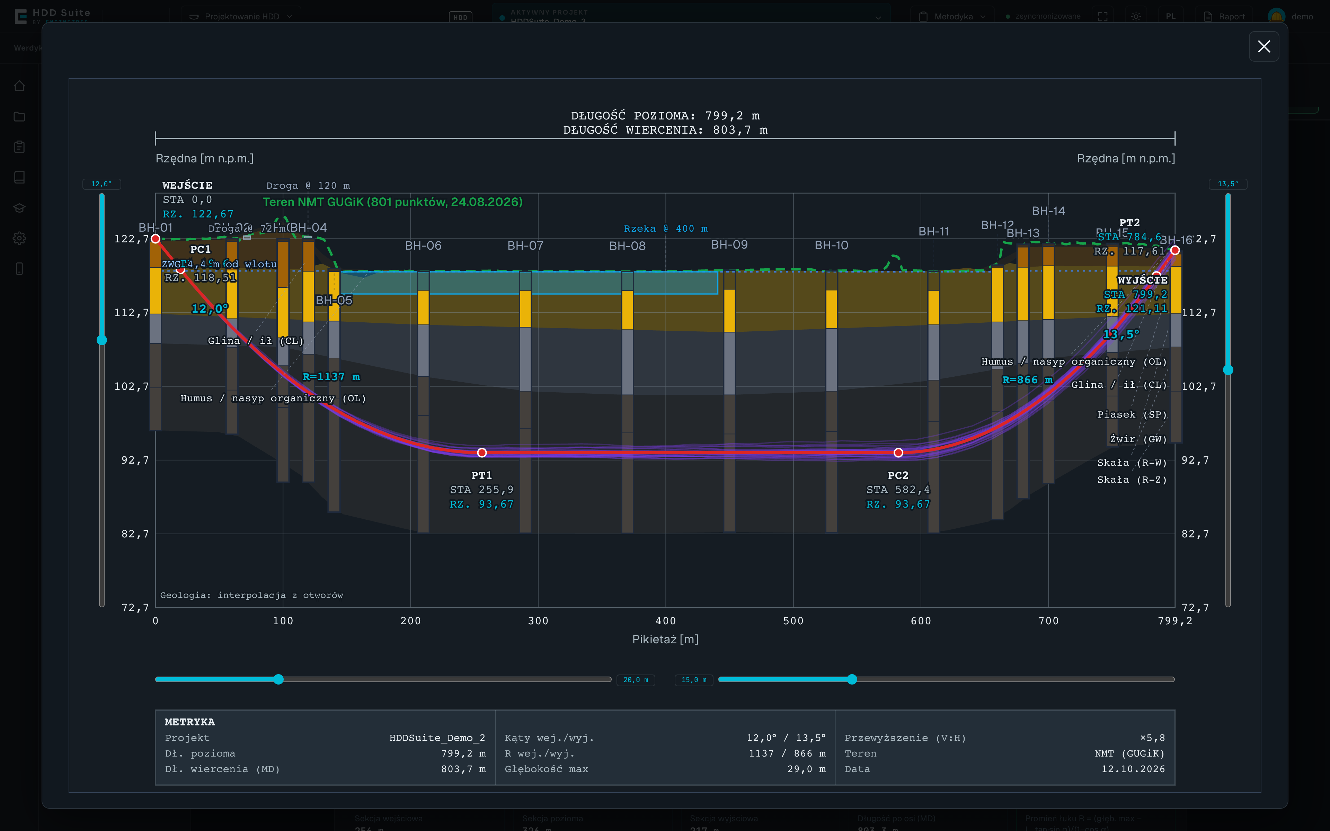
Task: Click the HDDSuite_Demo_2 project value
Action: [437, 738]
